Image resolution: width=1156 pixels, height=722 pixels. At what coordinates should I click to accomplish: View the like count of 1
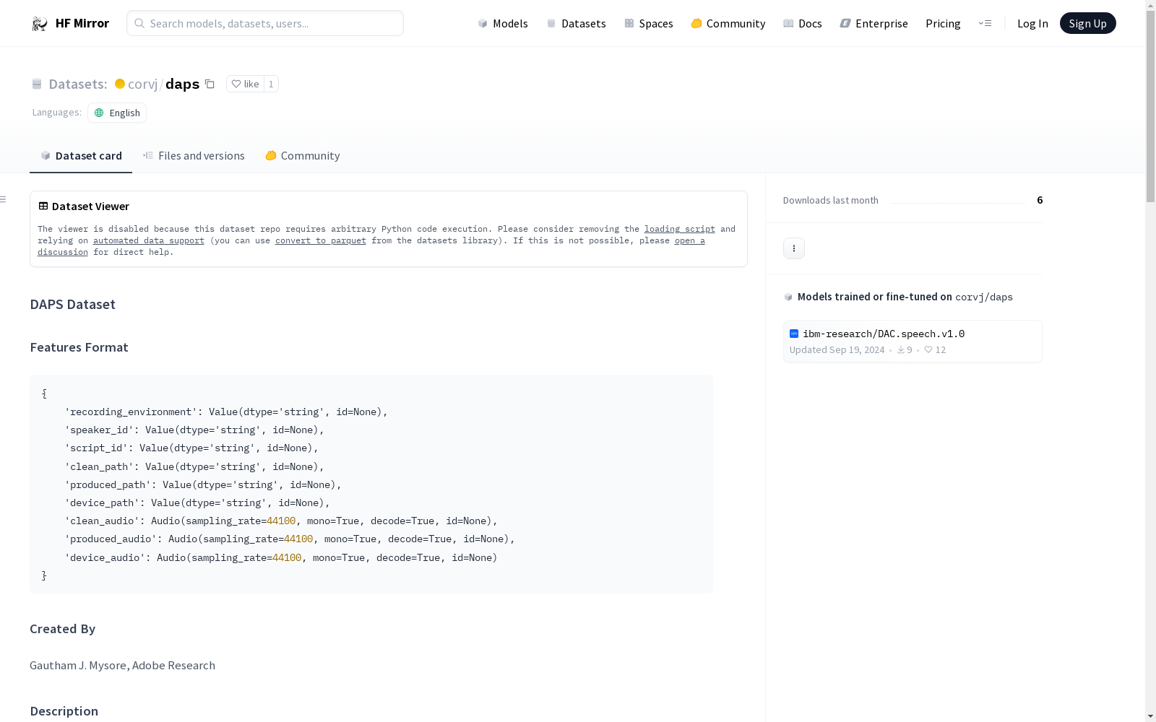(271, 84)
